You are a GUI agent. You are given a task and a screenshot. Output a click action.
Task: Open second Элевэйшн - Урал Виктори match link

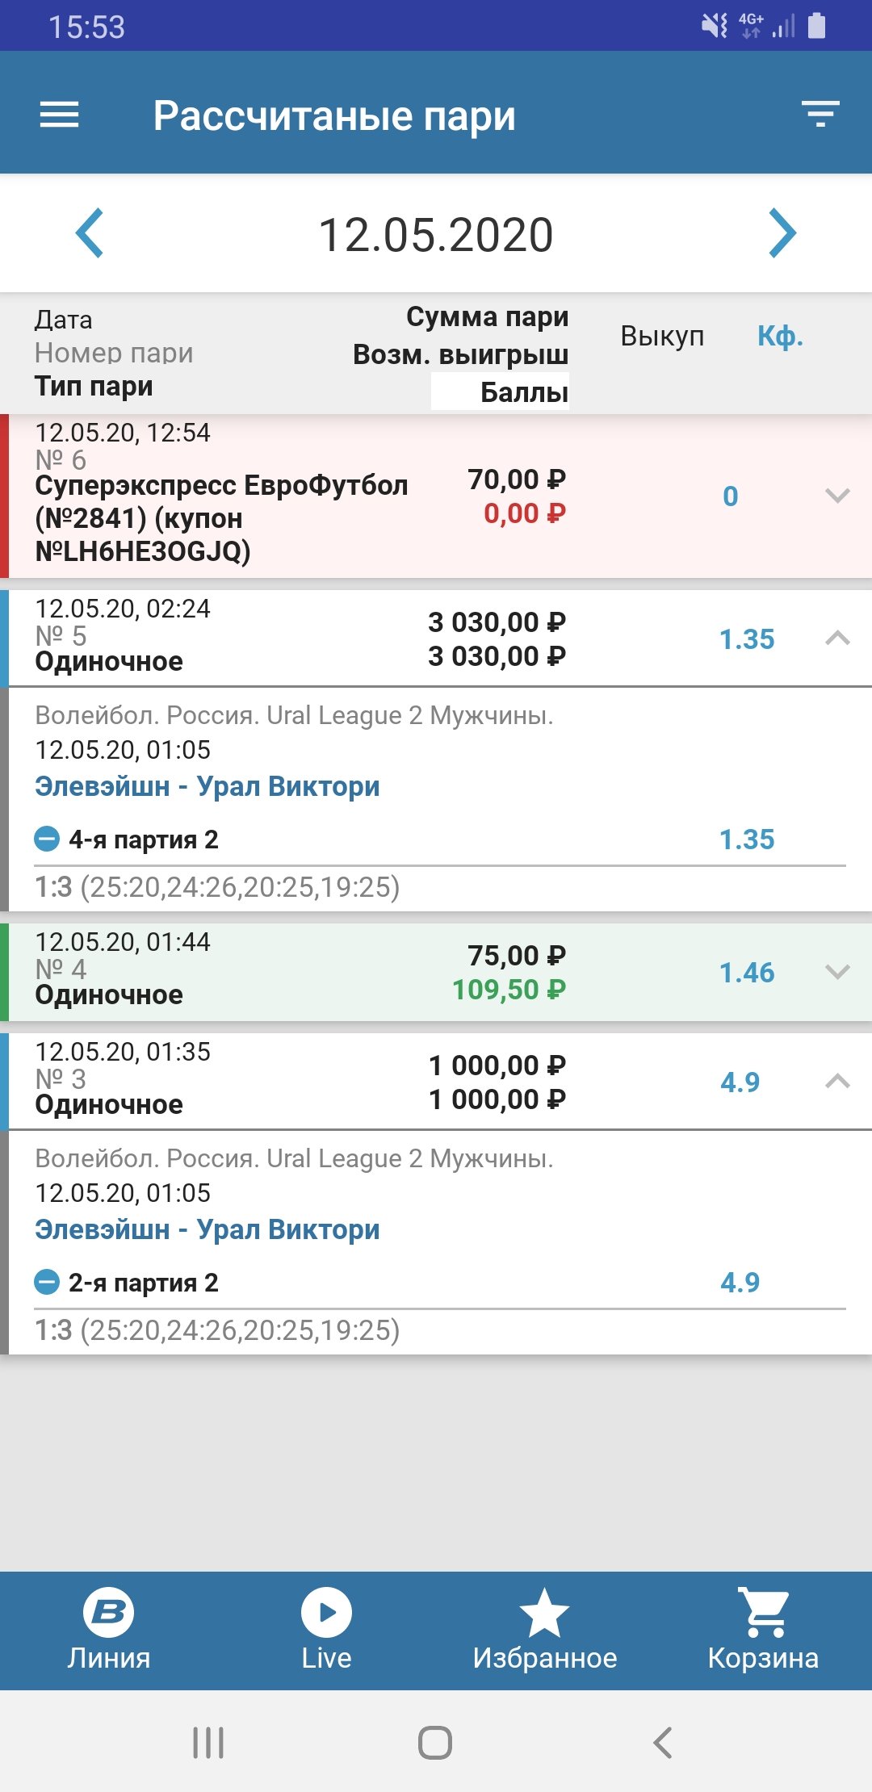tap(207, 1229)
